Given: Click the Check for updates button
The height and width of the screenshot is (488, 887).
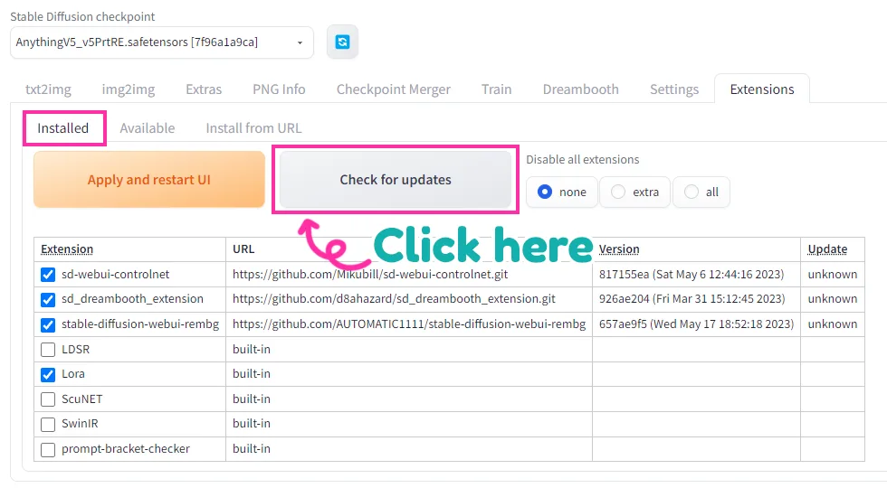Looking at the screenshot, I should pyautogui.click(x=396, y=180).
